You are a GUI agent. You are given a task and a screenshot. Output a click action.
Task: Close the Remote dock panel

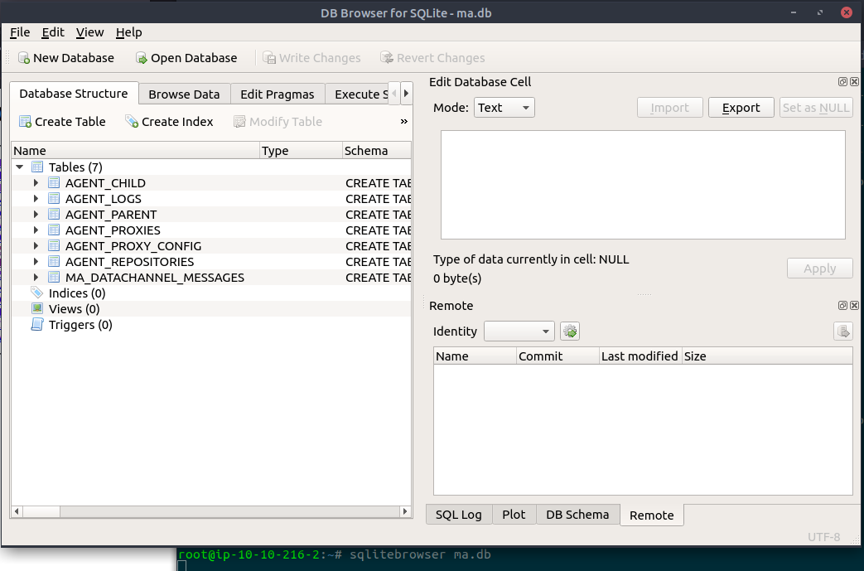(854, 306)
